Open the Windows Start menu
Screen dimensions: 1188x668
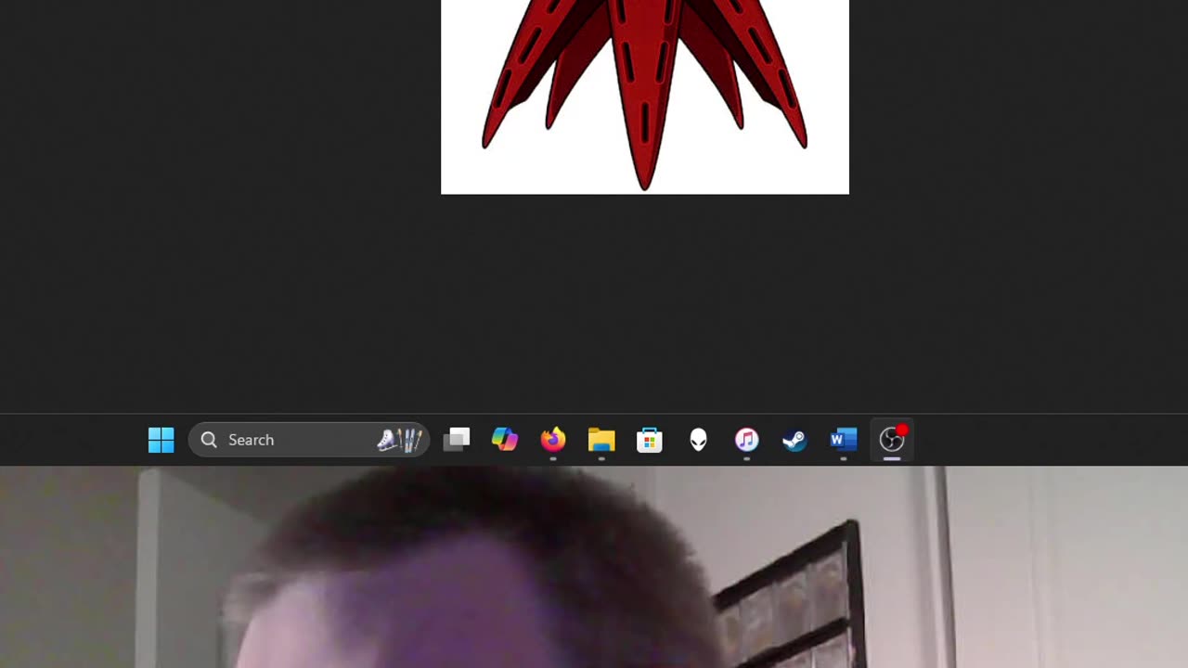(161, 440)
